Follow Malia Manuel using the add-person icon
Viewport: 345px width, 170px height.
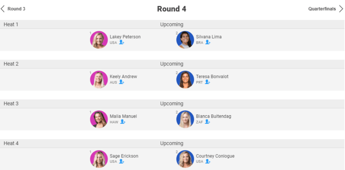tap(123, 122)
